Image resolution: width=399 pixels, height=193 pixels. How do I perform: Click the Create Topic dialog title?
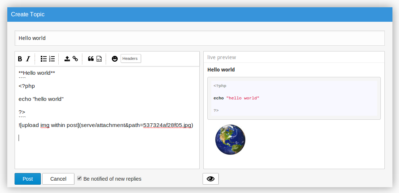28,15
